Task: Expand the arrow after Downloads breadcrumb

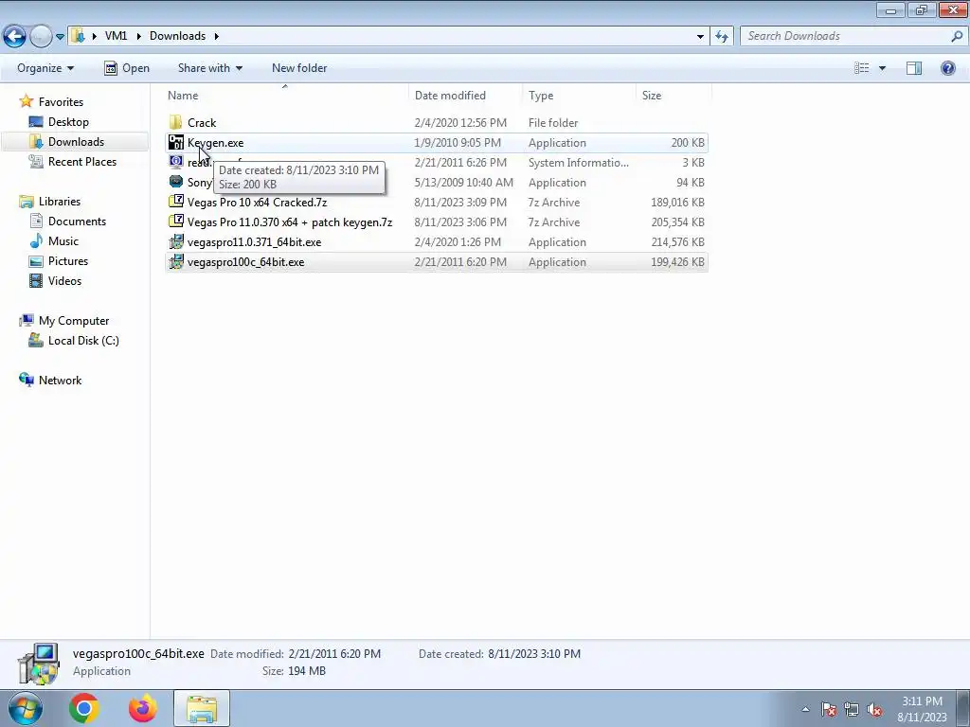Action: pyautogui.click(x=217, y=36)
